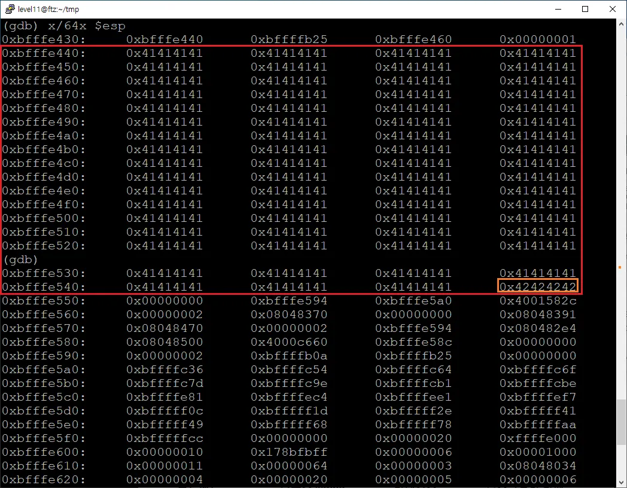Click the value 0xbfffe58c
The width and height of the screenshot is (627, 488).
tap(413, 342)
